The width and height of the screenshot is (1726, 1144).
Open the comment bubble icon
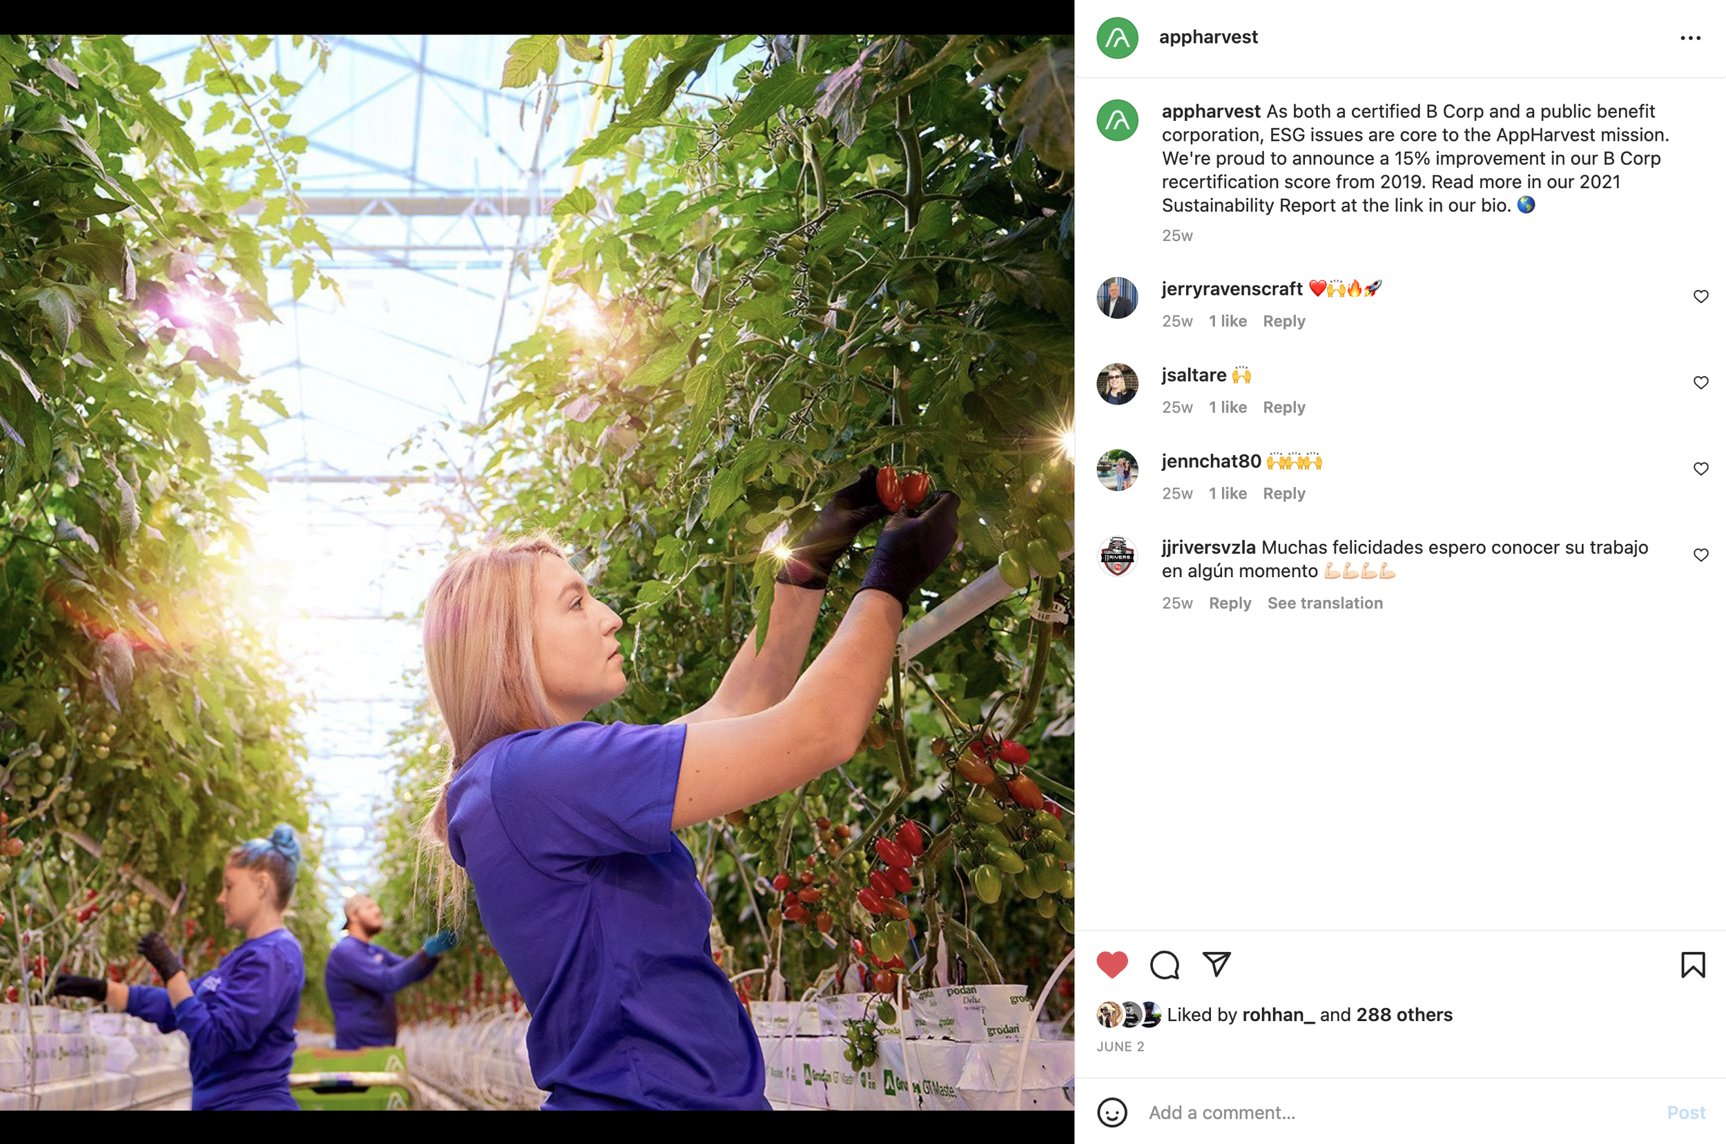pos(1164,964)
